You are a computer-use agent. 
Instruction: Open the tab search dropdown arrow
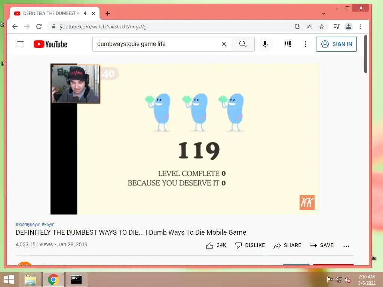click(324, 13)
